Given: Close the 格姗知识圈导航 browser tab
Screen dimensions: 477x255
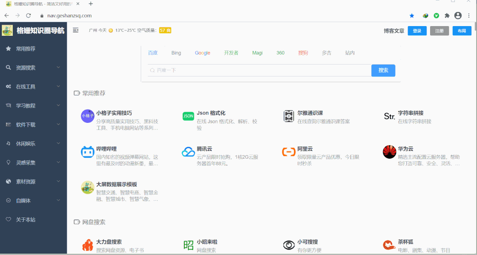Looking at the screenshot, I should click(x=78, y=4).
